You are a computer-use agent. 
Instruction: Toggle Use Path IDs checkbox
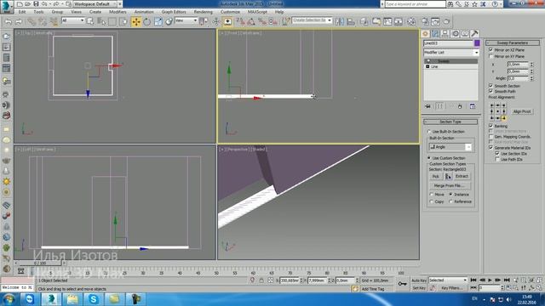coord(497,159)
